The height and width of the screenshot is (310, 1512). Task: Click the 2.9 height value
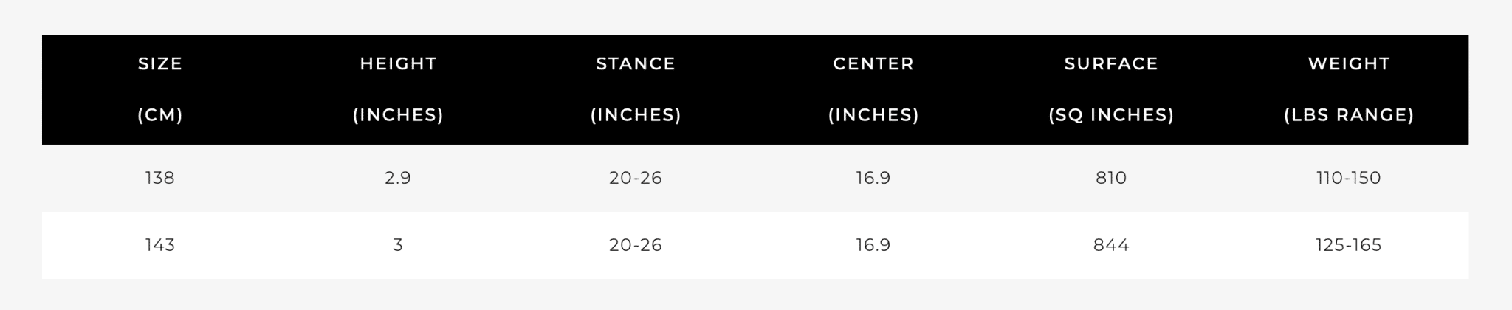point(398,178)
